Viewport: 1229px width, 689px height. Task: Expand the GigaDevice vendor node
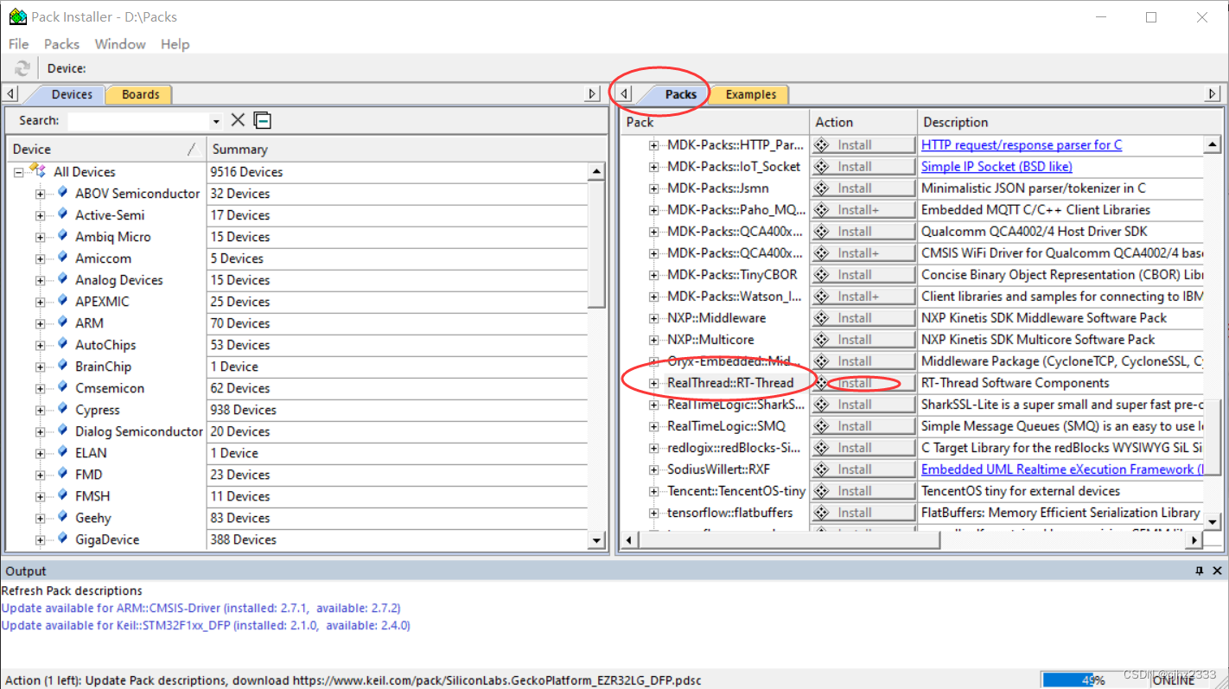point(40,539)
